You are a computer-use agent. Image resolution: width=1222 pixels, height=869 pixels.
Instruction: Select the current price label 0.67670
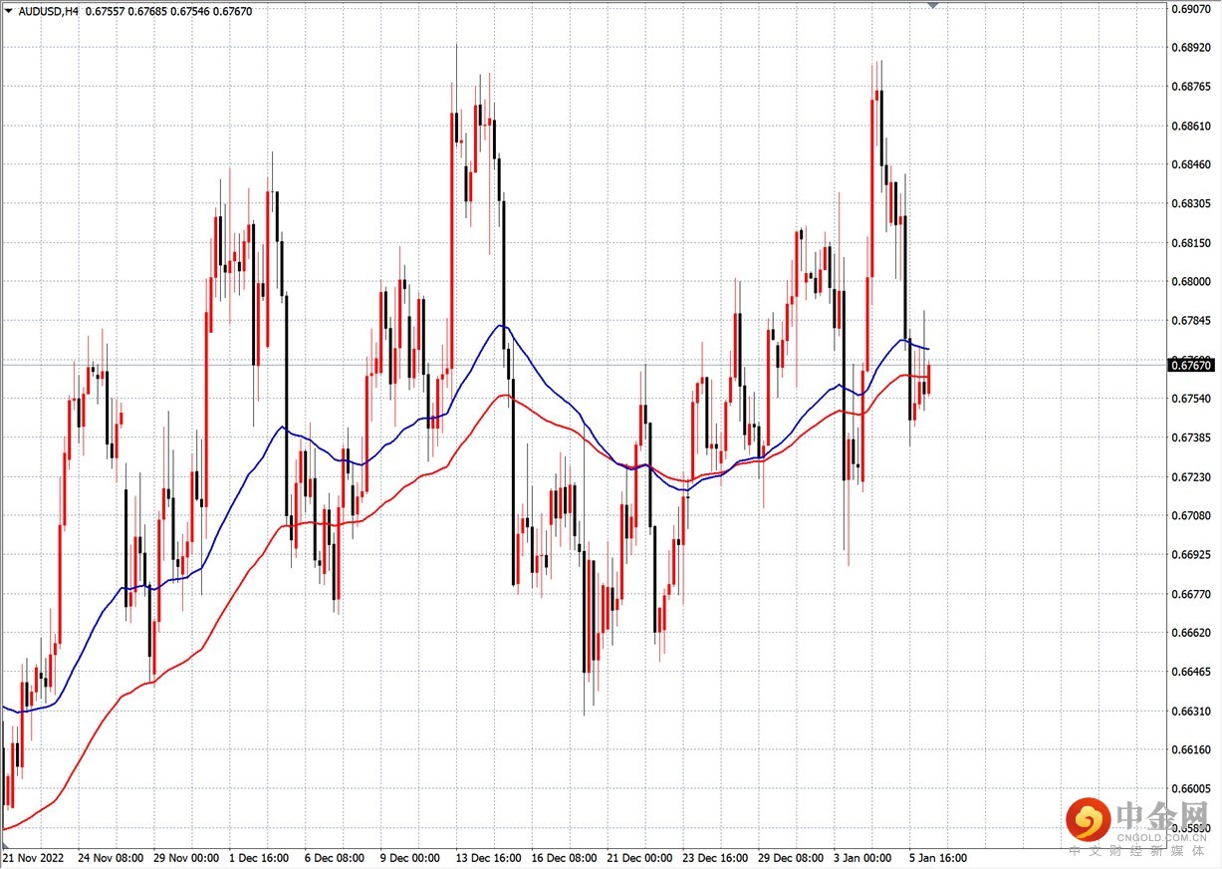point(1191,366)
